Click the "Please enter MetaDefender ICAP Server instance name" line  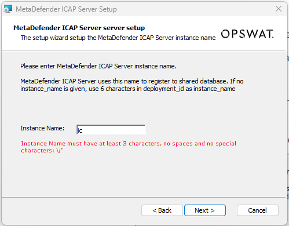click(98, 66)
